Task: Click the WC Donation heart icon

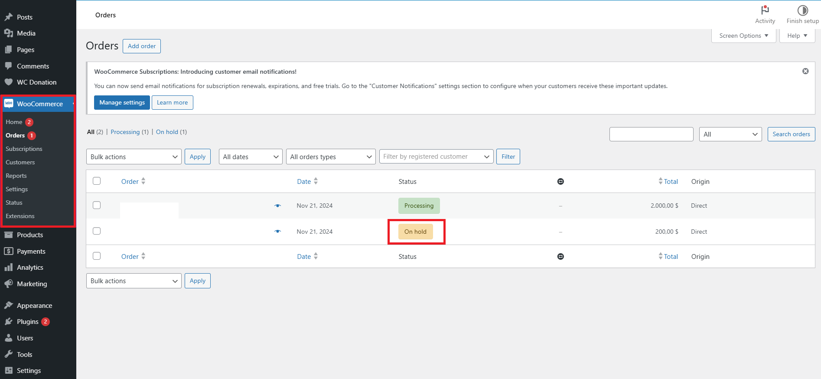Action: [8, 82]
